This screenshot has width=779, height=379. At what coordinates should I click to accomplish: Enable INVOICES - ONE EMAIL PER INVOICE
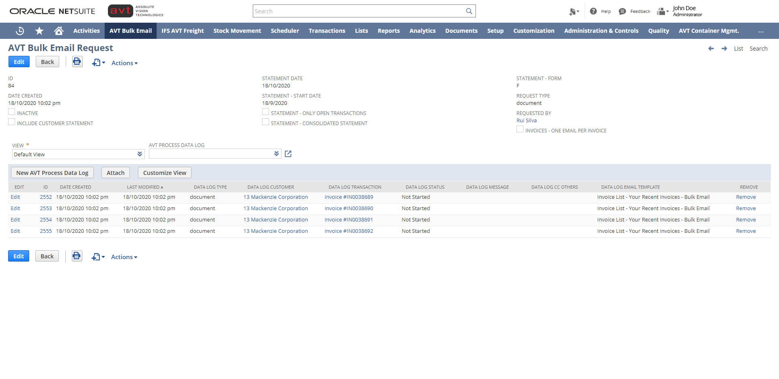point(520,129)
